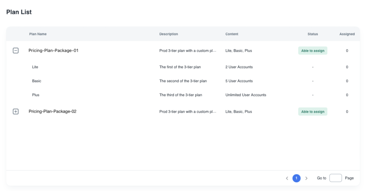Click the Description column header
Viewport: 367px width, 193px height.
[x=168, y=34]
